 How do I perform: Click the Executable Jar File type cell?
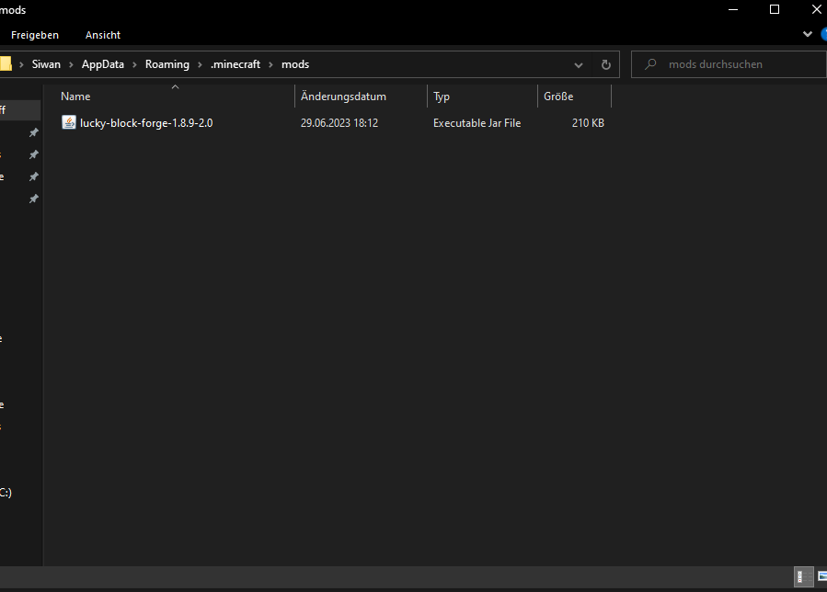[x=477, y=123]
